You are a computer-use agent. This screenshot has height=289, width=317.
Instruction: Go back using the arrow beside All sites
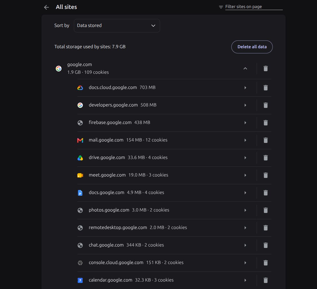point(47,7)
